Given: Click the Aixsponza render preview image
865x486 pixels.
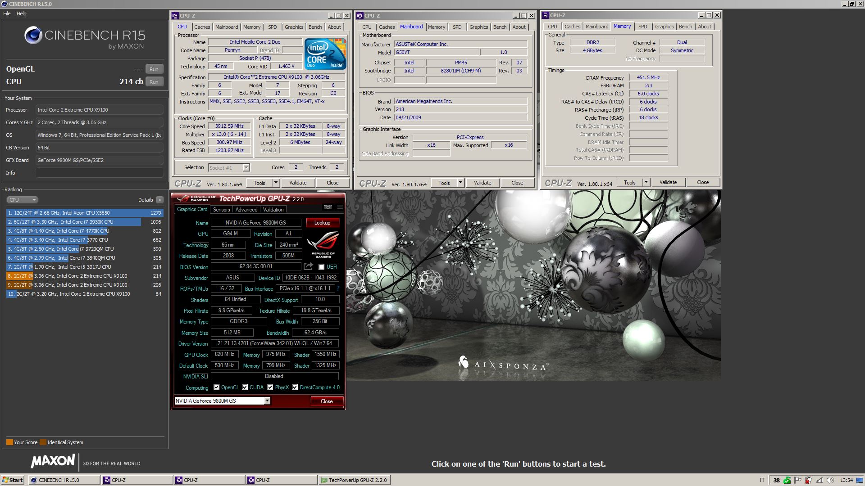Looking at the screenshot, I should (x=533, y=285).
